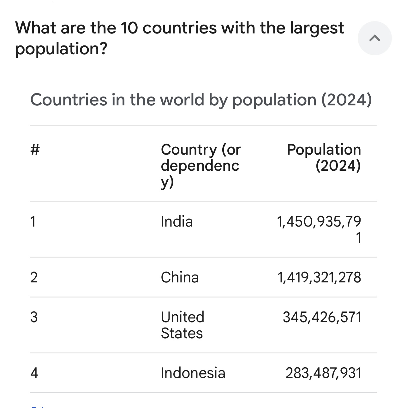Image resolution: width=407 pixels, height=408 pixels.
Task: Click rank number 3 in the table
Action: tap(34, 317)
